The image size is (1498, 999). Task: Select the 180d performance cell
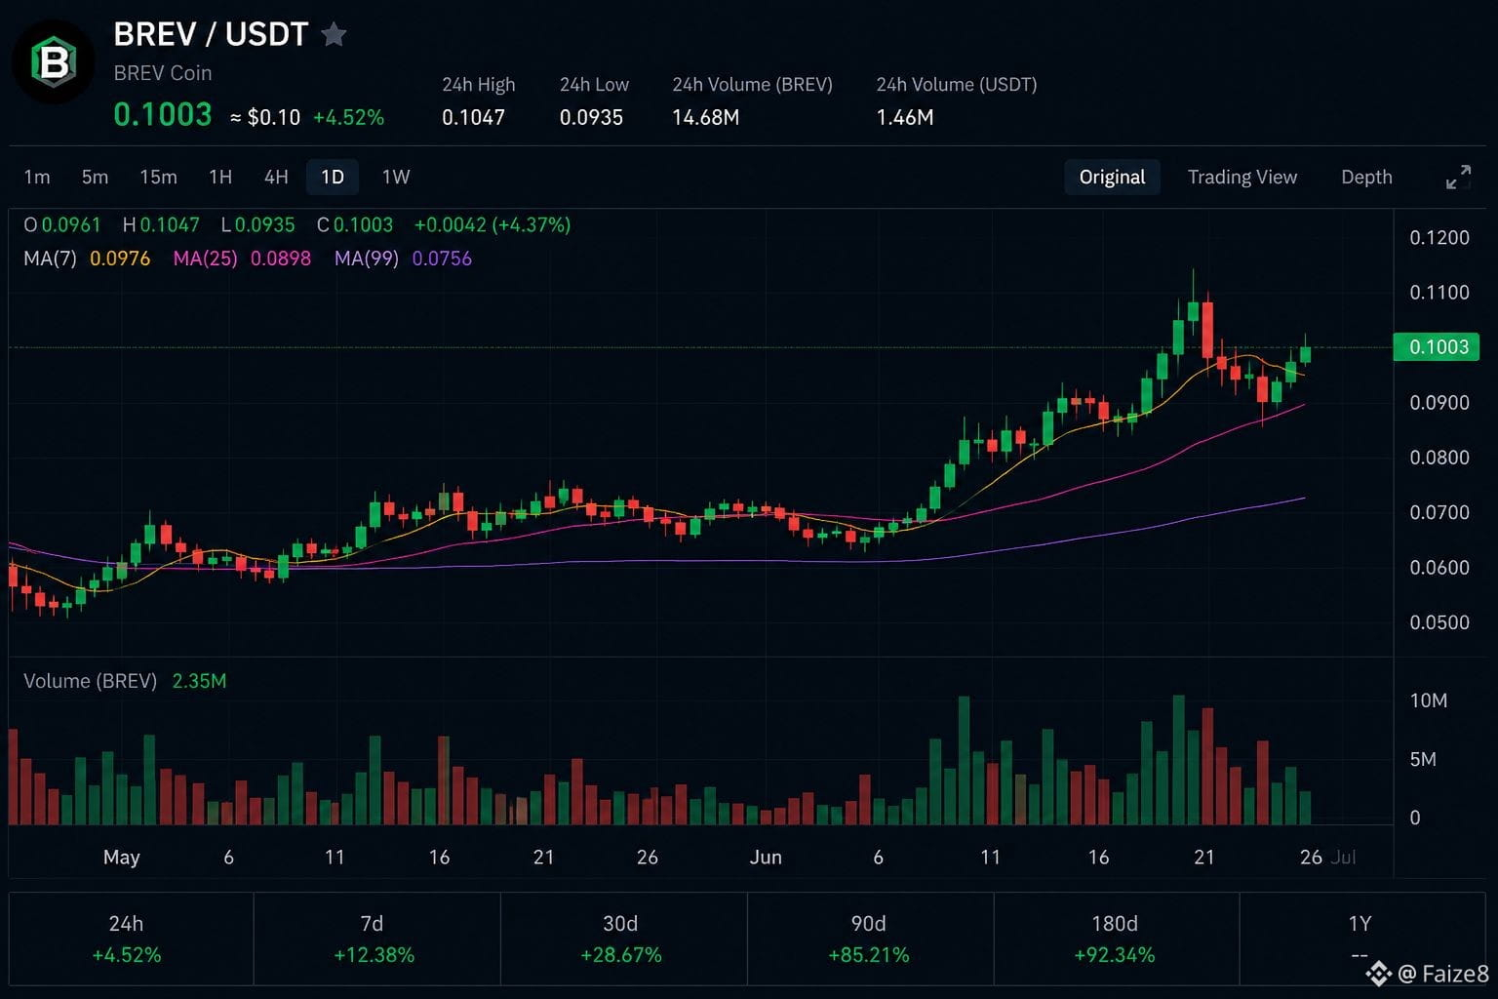coord(1117,939)
